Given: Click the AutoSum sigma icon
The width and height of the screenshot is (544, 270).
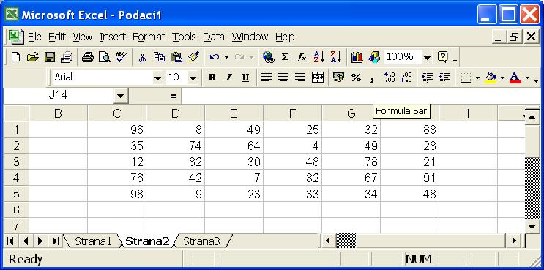Looking at the screenshot, I should point(286,57).
